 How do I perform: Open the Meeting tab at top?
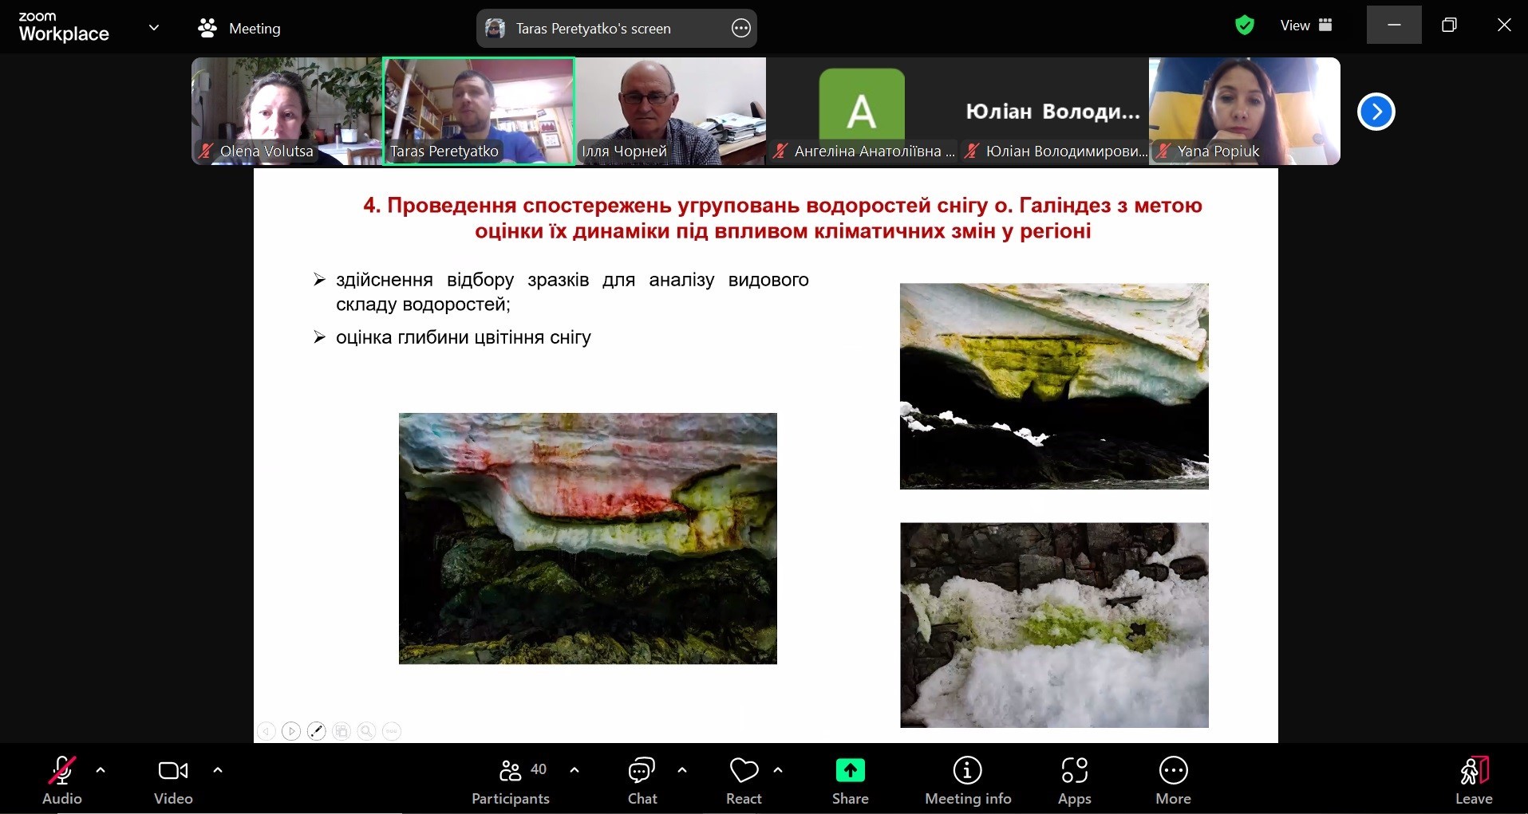tap(239, 28)
